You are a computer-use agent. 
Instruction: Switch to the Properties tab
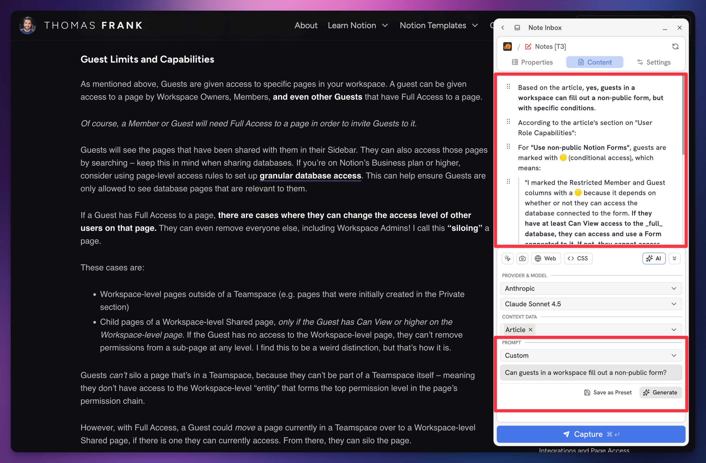532,62
